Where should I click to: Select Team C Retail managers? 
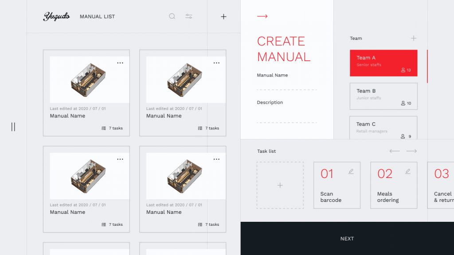384,127
